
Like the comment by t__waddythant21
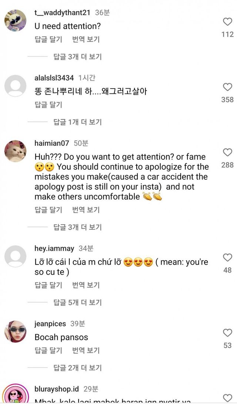227,22
